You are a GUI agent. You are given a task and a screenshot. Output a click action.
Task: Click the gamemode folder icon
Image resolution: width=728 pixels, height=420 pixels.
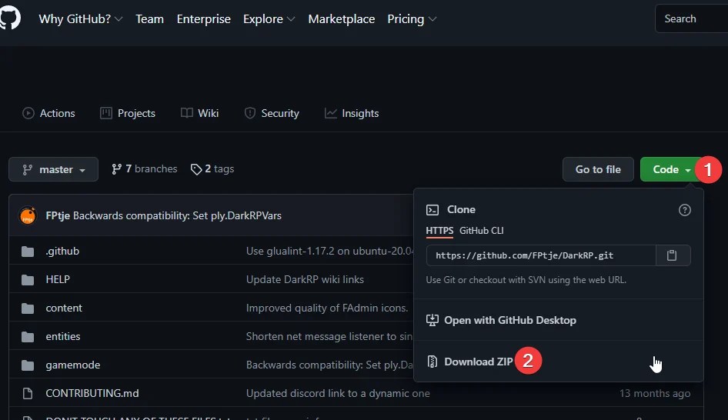[28, 365]
